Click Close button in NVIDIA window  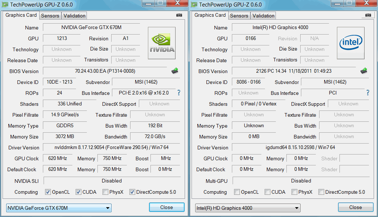pos(166,207)
